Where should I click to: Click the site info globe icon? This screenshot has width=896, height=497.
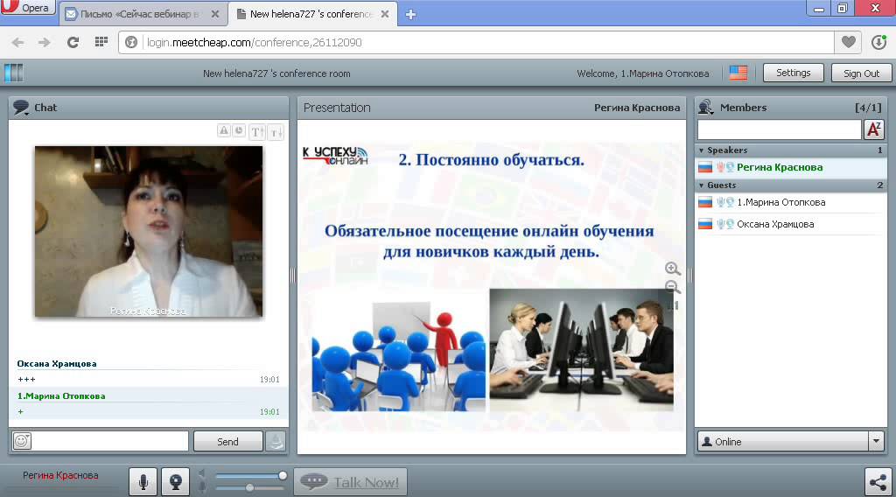point(131,42)
